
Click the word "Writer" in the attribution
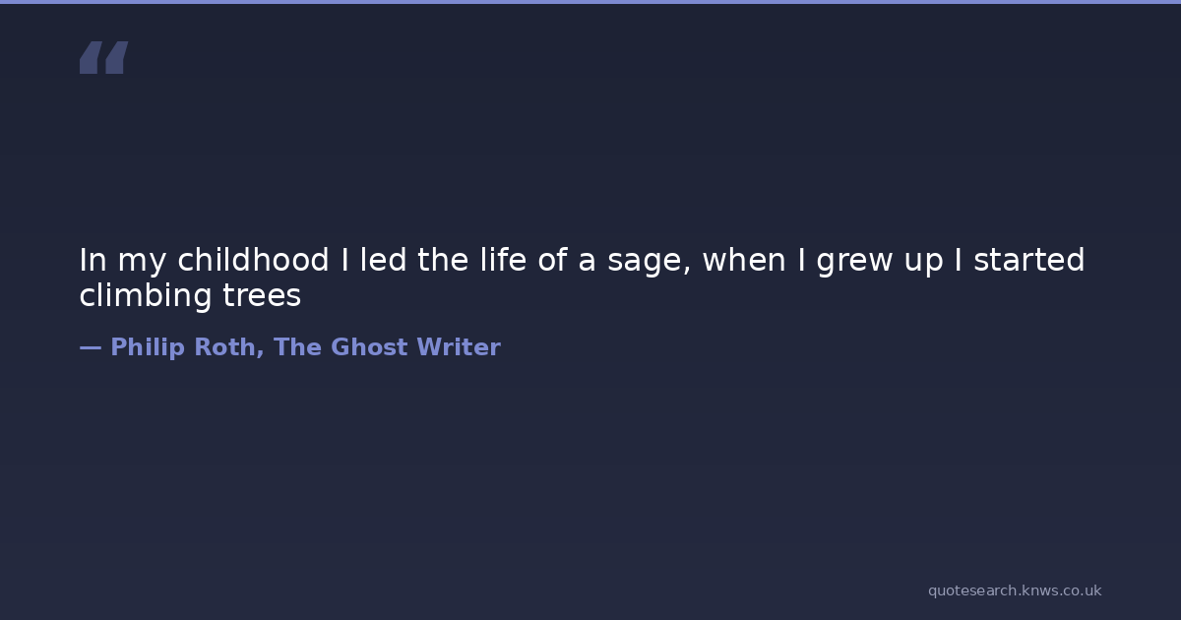click(x=459, y=347)
